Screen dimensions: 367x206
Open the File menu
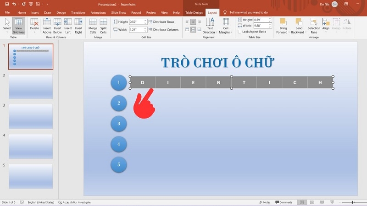tap(7, 12)
